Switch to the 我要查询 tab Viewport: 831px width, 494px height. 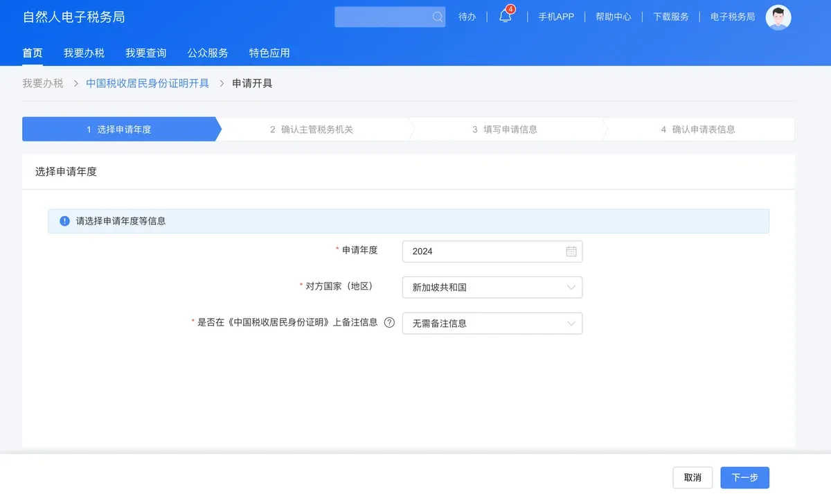tap(145, 52)
